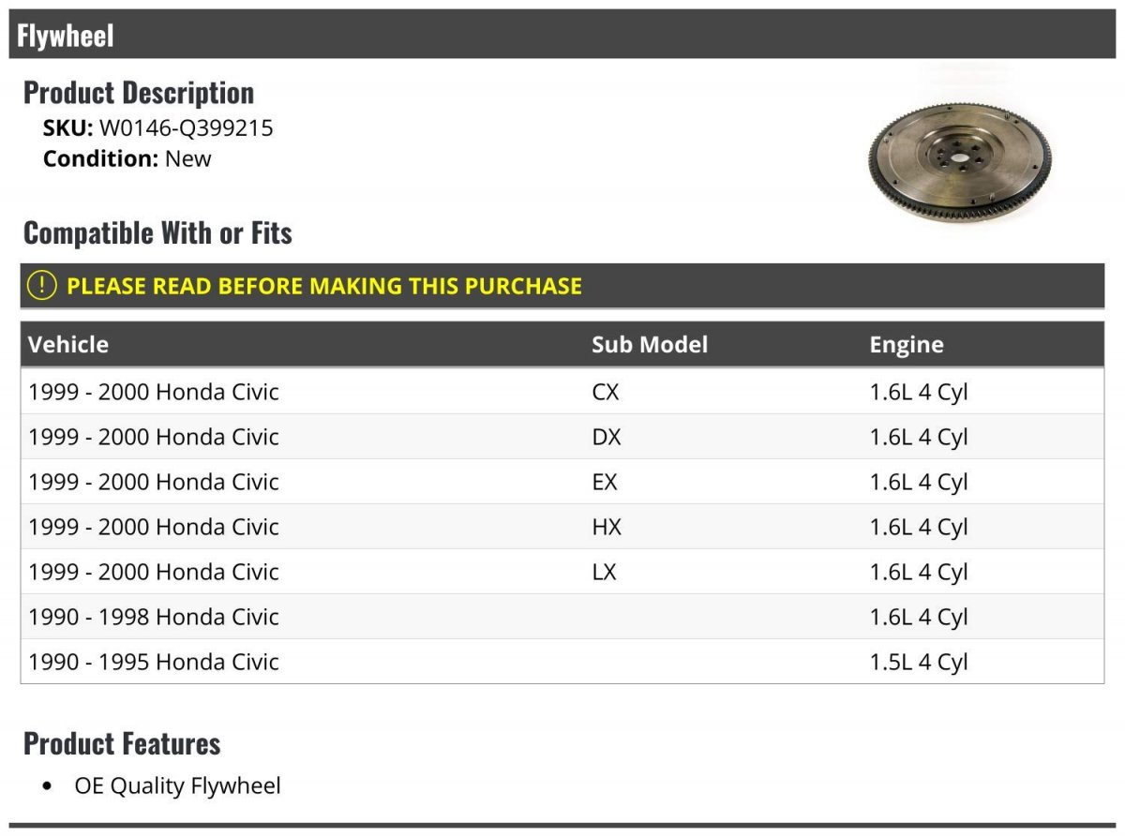
Task: Click the SKU number W0146-Q399215
Action: tap(187, 128)
